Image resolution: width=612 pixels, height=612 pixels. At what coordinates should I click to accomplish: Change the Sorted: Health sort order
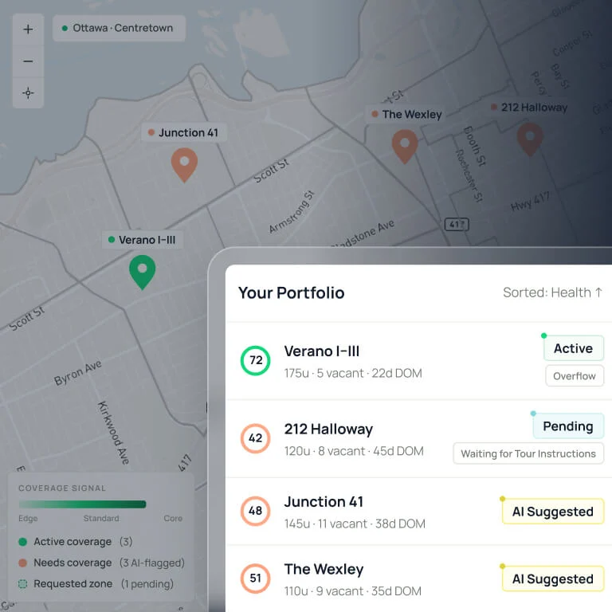coord(552,292)
